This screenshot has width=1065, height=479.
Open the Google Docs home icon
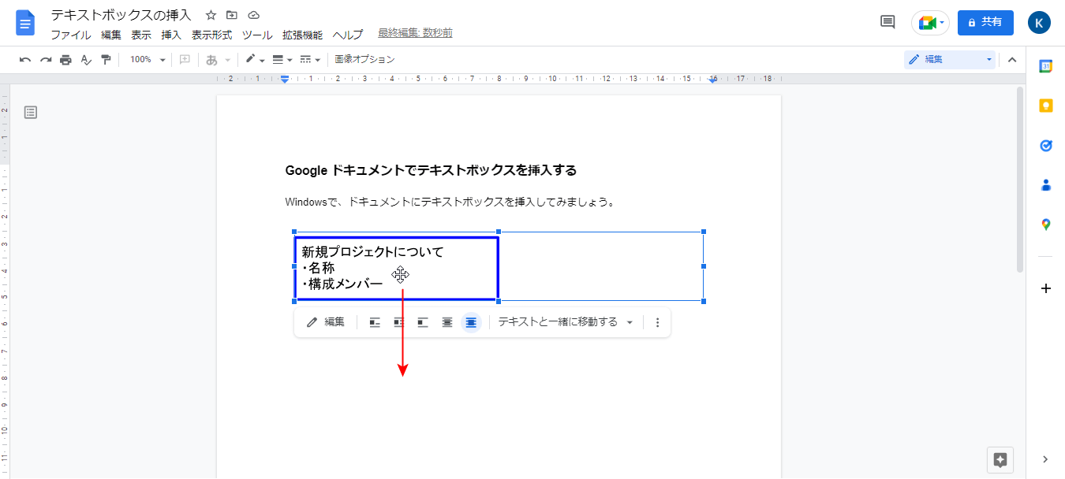26,23
